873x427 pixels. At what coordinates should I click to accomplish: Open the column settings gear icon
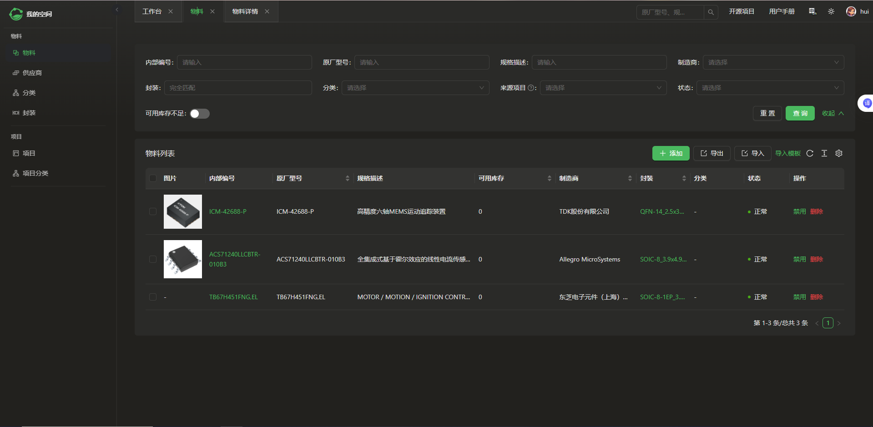(839, 153)
